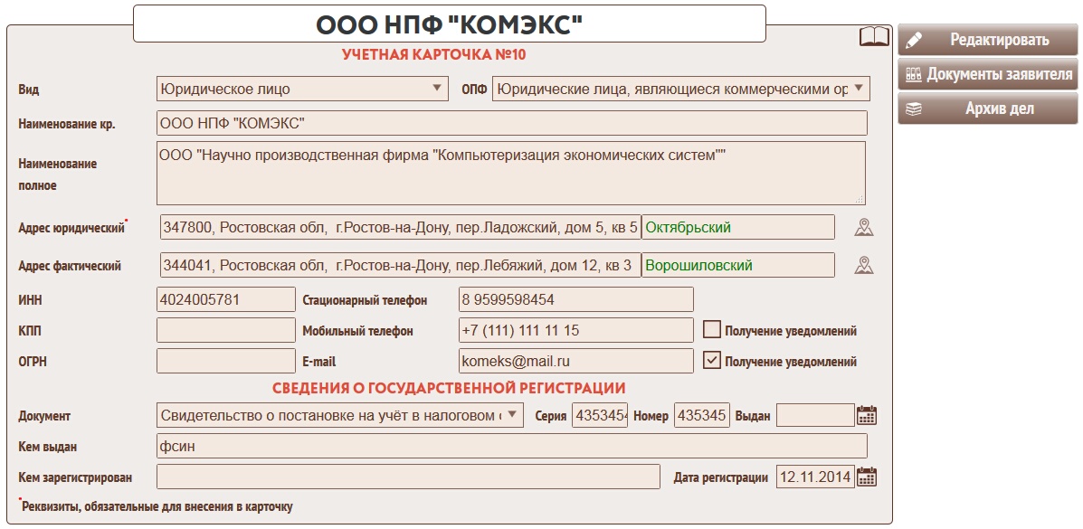Open the Документ type dropdown
Image resolution: width=1083 pixels, height=529 pixels.
tap(339, 415)
